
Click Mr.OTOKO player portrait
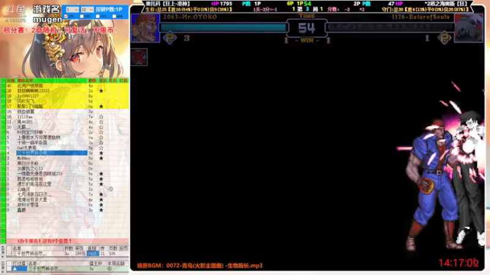(x=145, y=28)
